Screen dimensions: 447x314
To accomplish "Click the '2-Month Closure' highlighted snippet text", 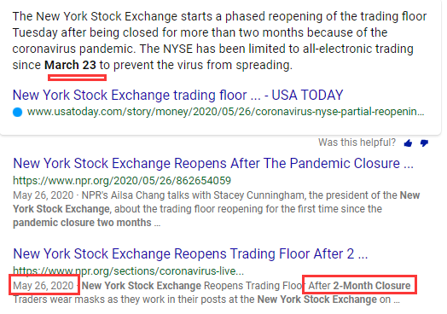I will (x=372, y=286).
